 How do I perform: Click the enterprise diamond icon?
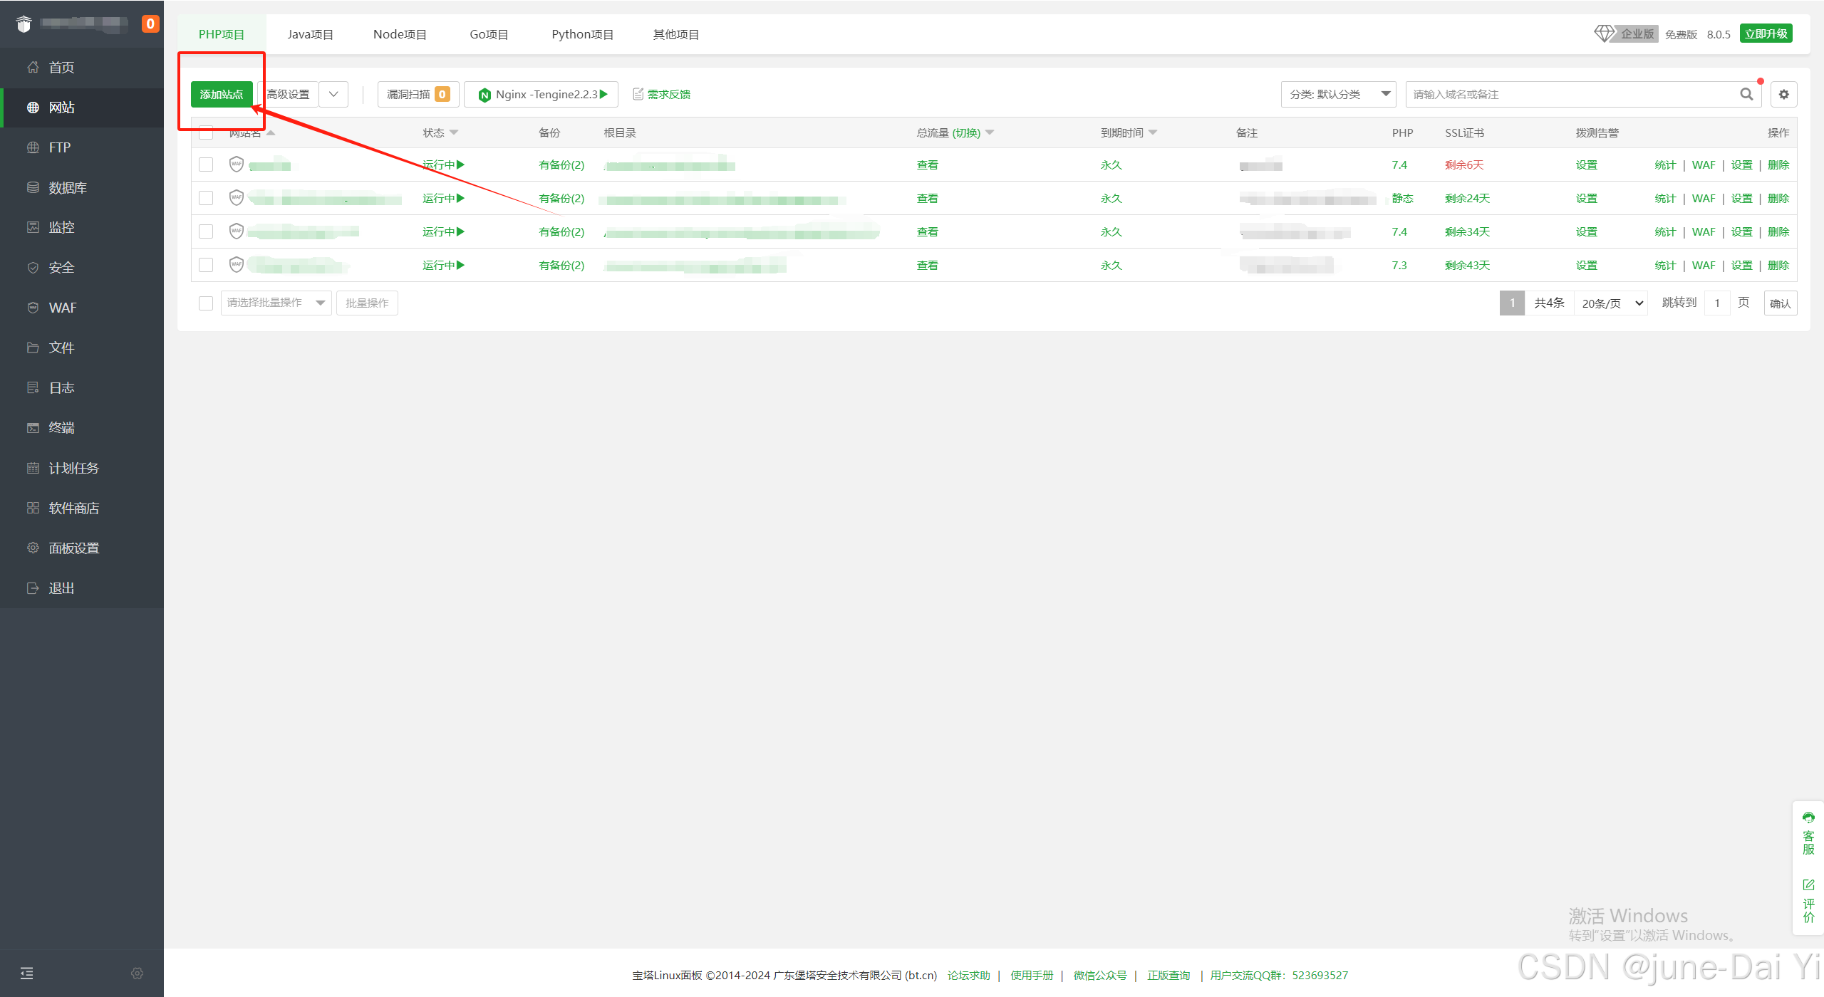1605,33
